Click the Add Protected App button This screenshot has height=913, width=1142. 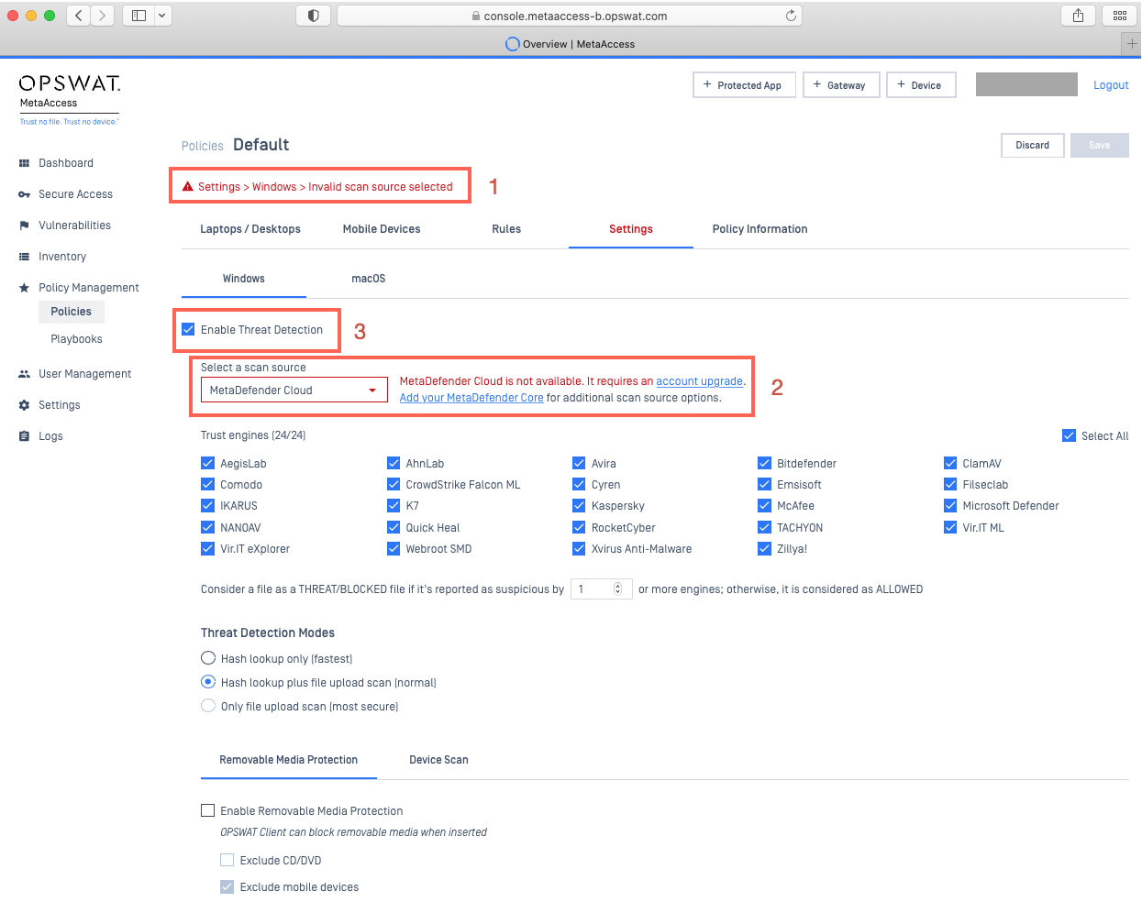tap(745, 85)
